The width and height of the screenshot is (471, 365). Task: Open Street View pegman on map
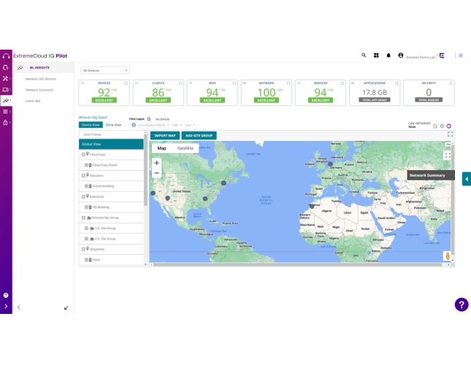click(448, 255)
